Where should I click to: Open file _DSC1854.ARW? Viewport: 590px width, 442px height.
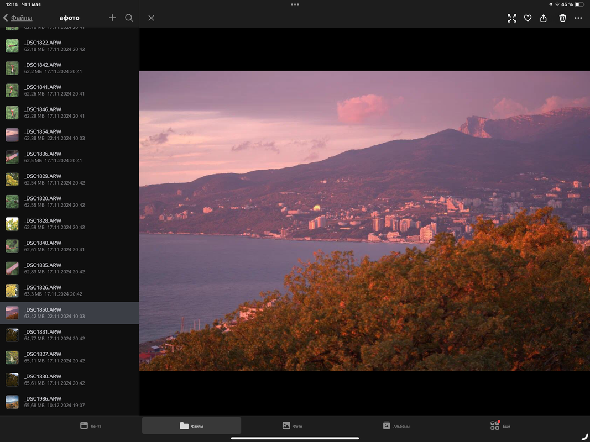pos(70,135)
